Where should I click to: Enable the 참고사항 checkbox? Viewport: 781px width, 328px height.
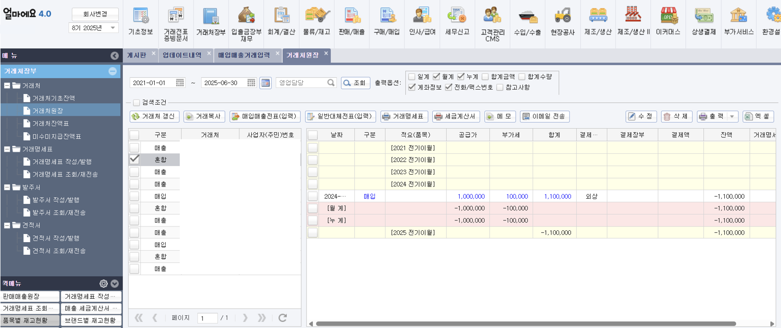tap(500, 87)
